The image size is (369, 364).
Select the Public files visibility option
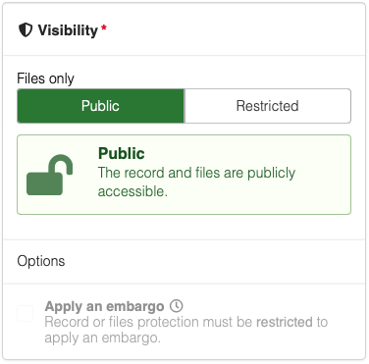pyautogui.click(x=100, y=106)
